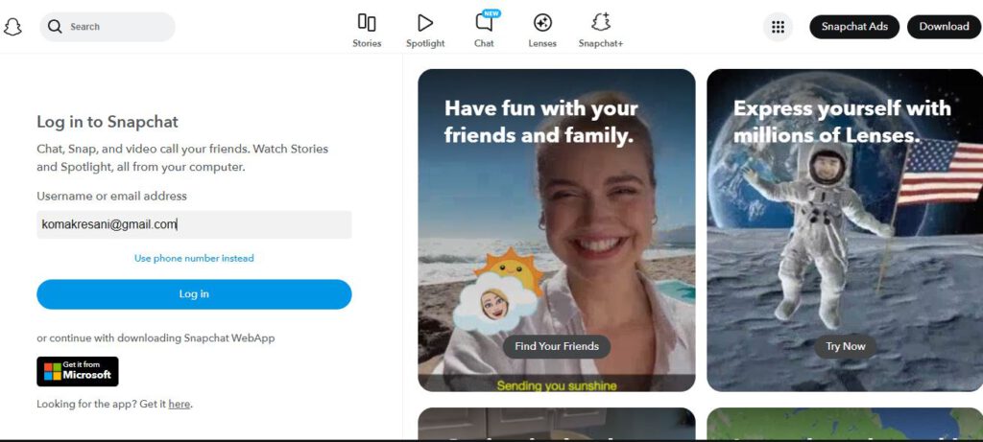Open the apps grid menu
This screenshot has width=983, height=442.
click(778, 27)
